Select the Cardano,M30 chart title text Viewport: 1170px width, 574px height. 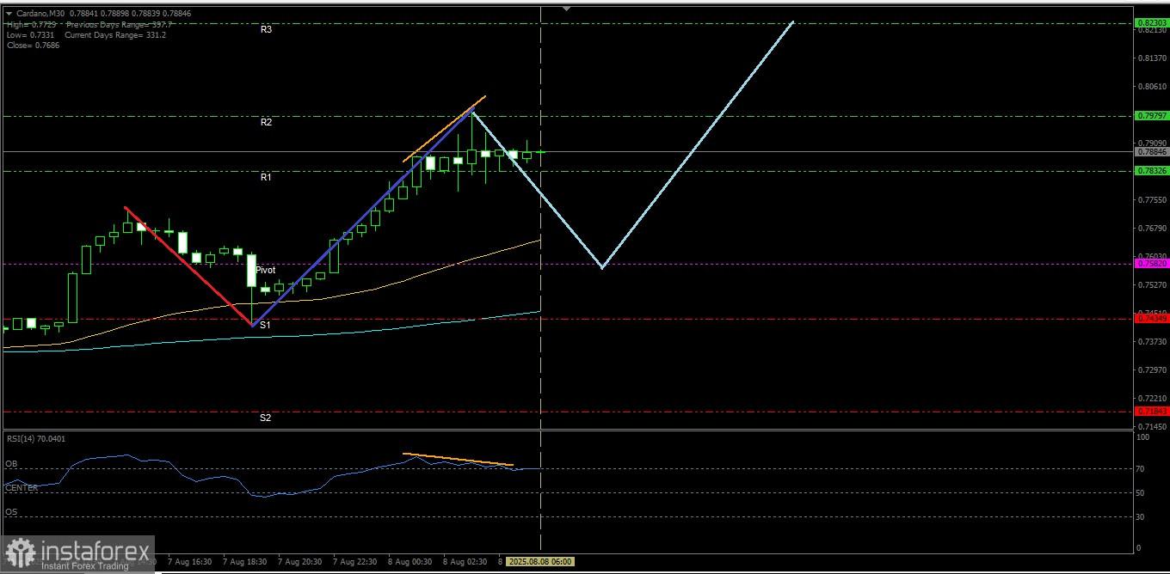[40, 13]
